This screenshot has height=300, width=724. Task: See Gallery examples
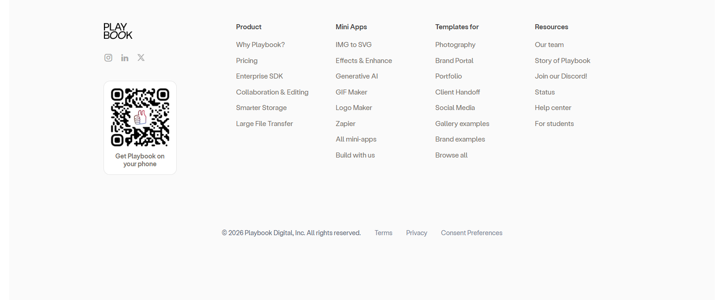[462, 123]
